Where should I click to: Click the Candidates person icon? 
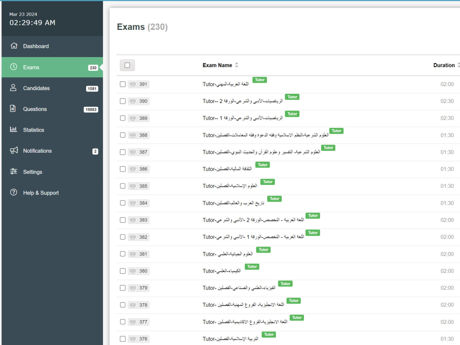click(x=13, y=88)
